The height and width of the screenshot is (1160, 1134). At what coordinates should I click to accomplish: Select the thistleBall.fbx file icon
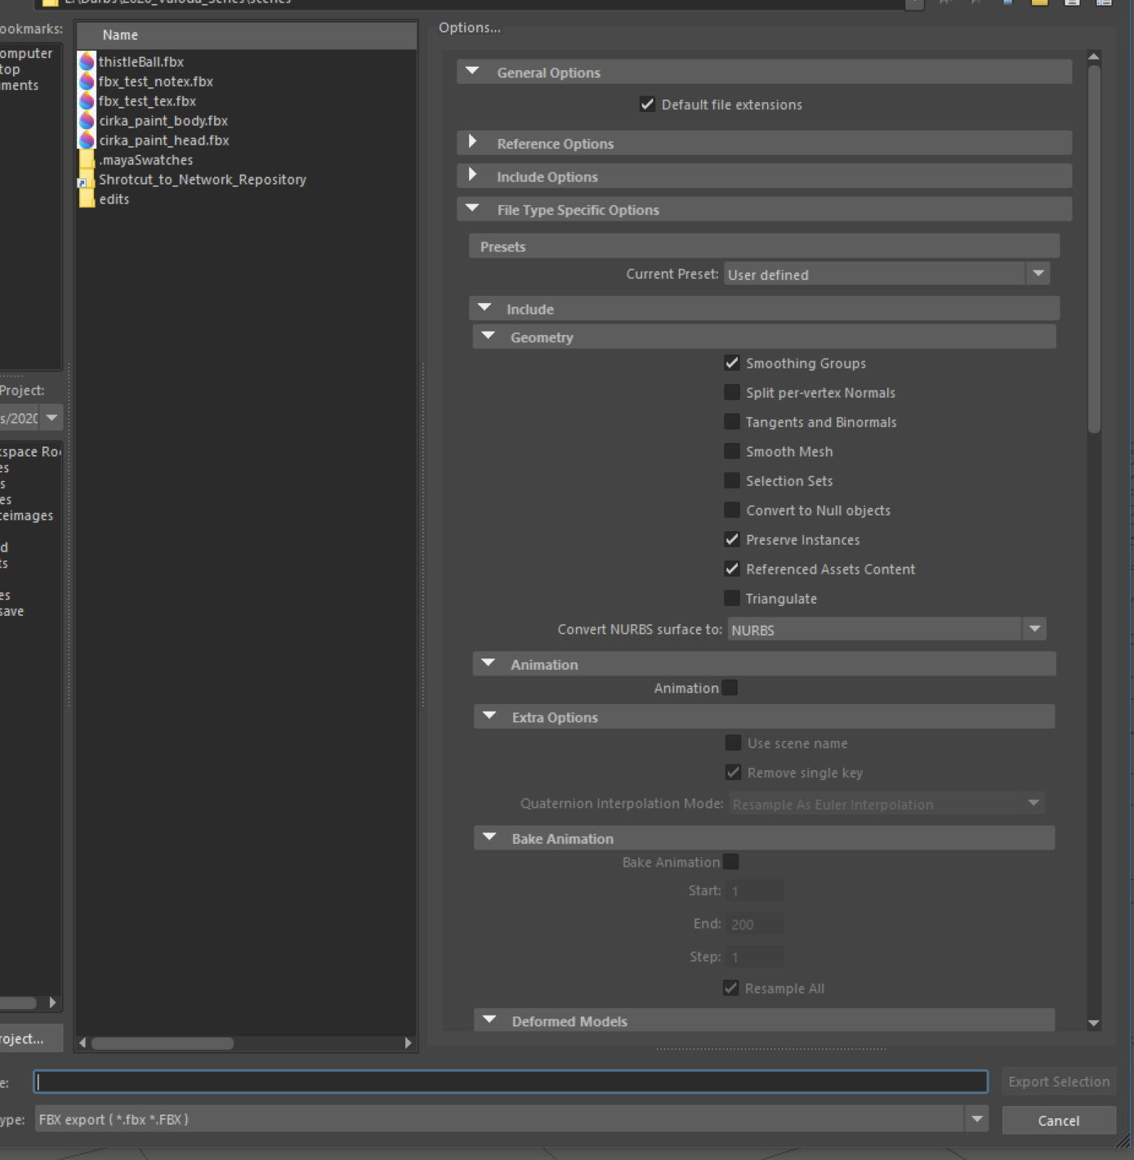click(87, 61)
